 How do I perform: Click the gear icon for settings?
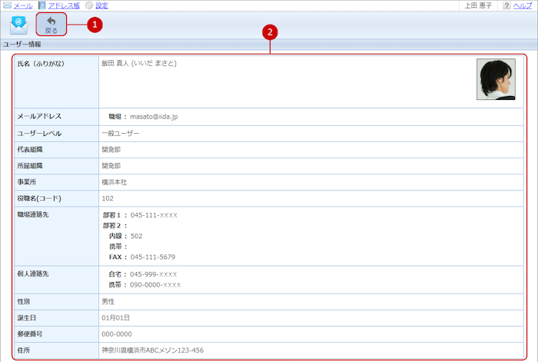coord(89,5)
